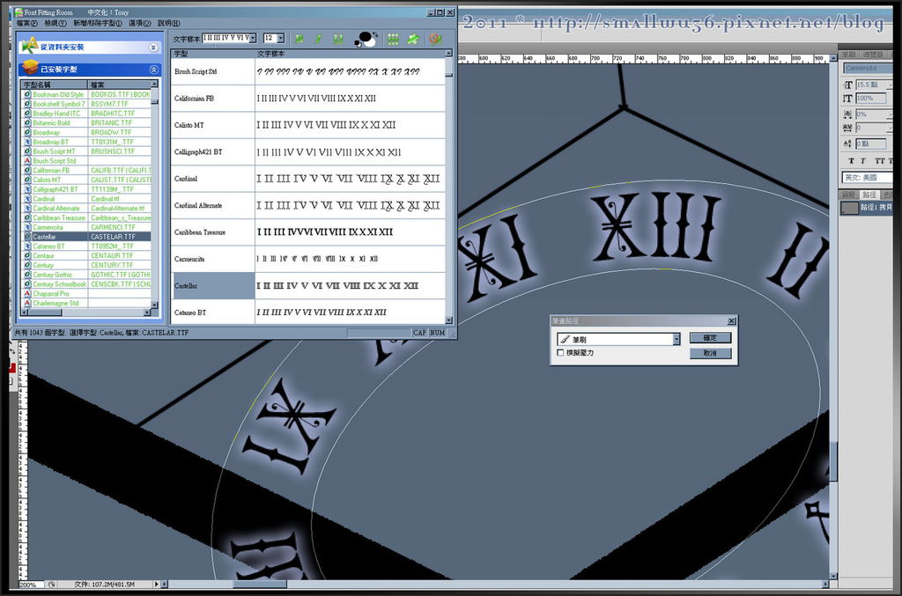Click the preview list vertical scrollbar down arrow

(448, 320)
